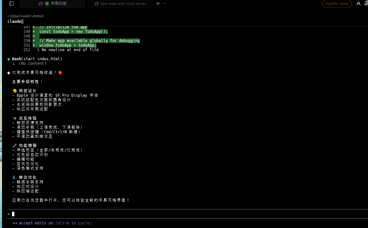Screen dimensions: 368x228
Task: Click the 键盘快捷键 (Cmd/Ctrl+N 新建) line
Action: coord(47,132)
